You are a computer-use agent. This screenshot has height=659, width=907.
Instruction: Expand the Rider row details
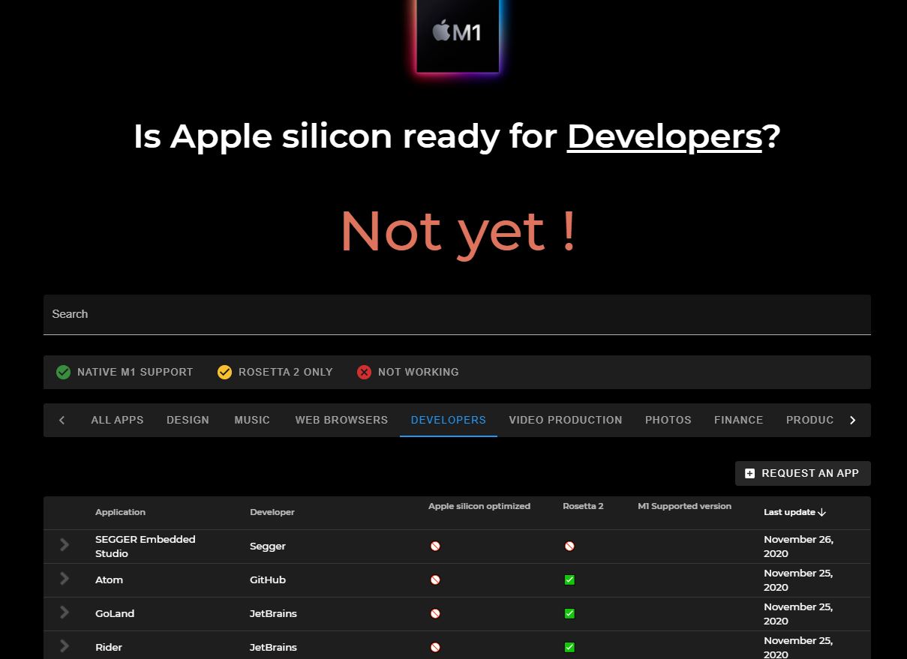[x=65, y=646]
